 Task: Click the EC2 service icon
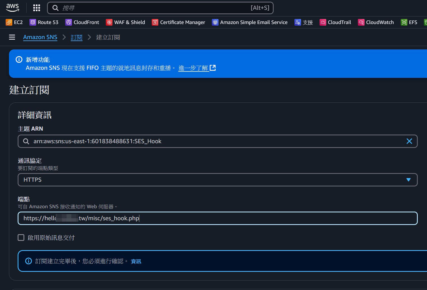(x=9, y=22)
